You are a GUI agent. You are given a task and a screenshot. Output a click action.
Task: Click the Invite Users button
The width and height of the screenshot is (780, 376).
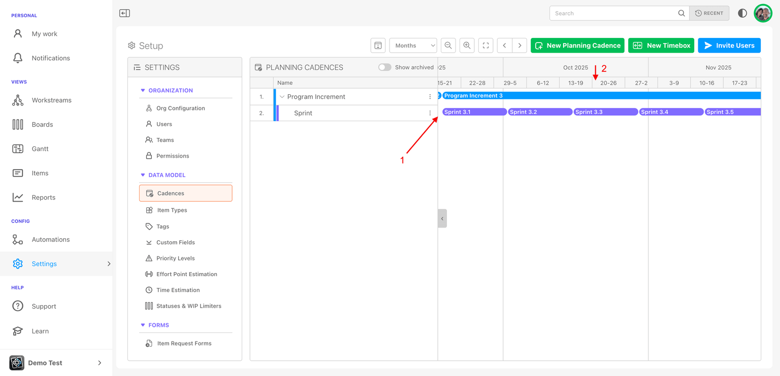[729, 46]
